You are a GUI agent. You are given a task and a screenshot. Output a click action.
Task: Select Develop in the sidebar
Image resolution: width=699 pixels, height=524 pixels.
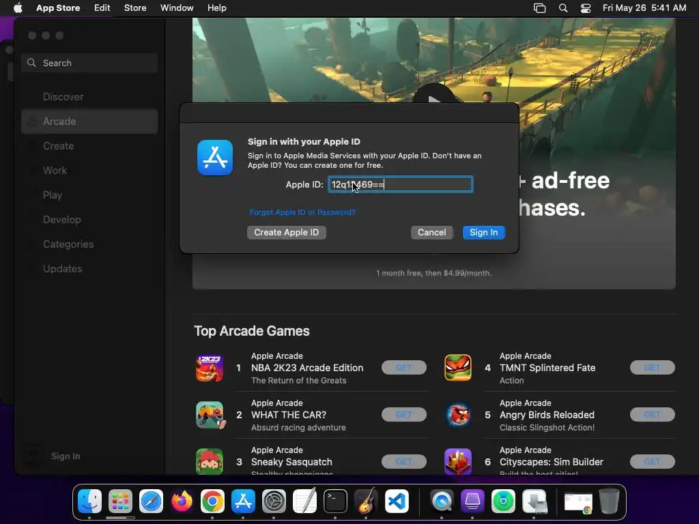(x=89, y=219)
